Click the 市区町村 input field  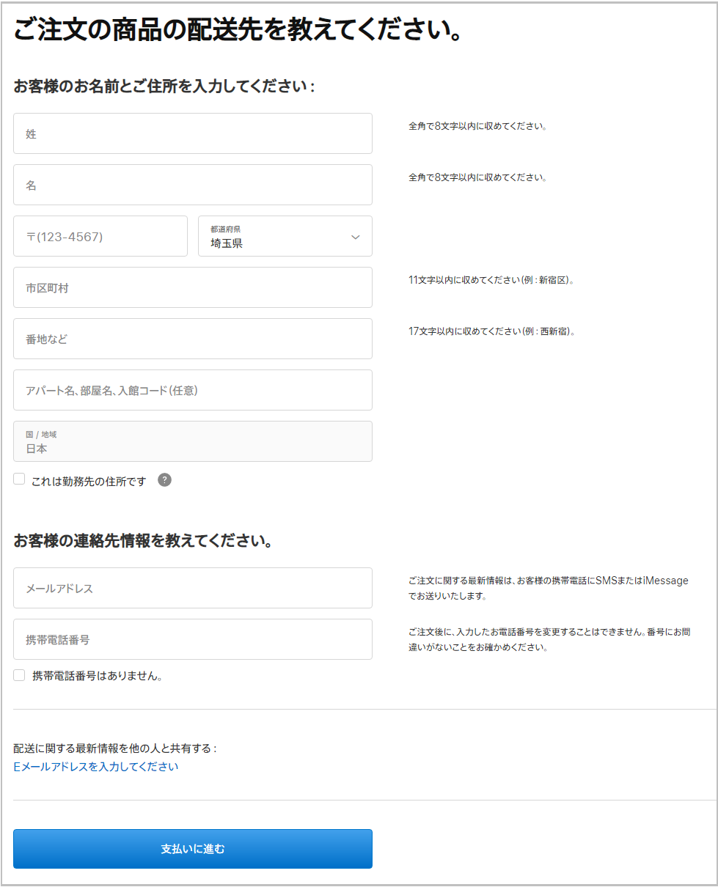pyautogui.click(x=193, y=287)
